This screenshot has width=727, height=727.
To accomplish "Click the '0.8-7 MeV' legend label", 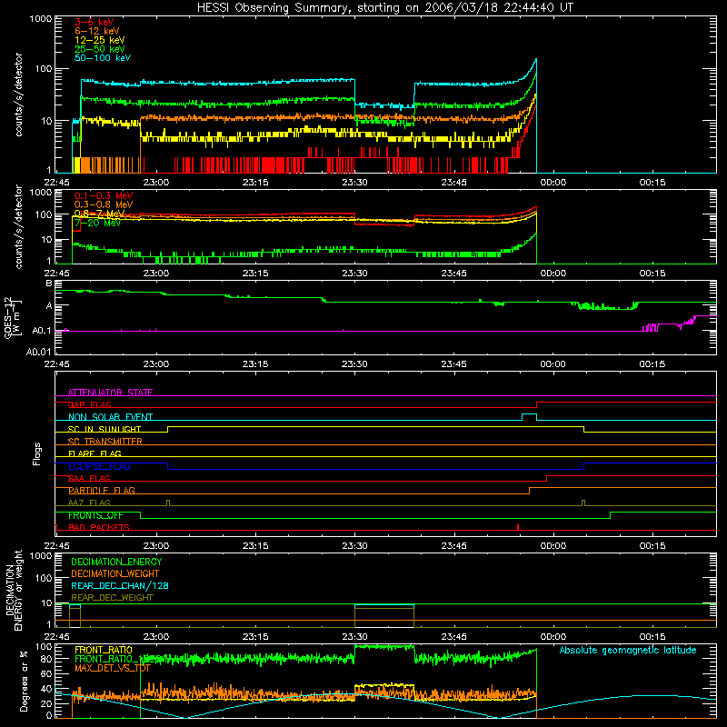I will pos(100,214).
